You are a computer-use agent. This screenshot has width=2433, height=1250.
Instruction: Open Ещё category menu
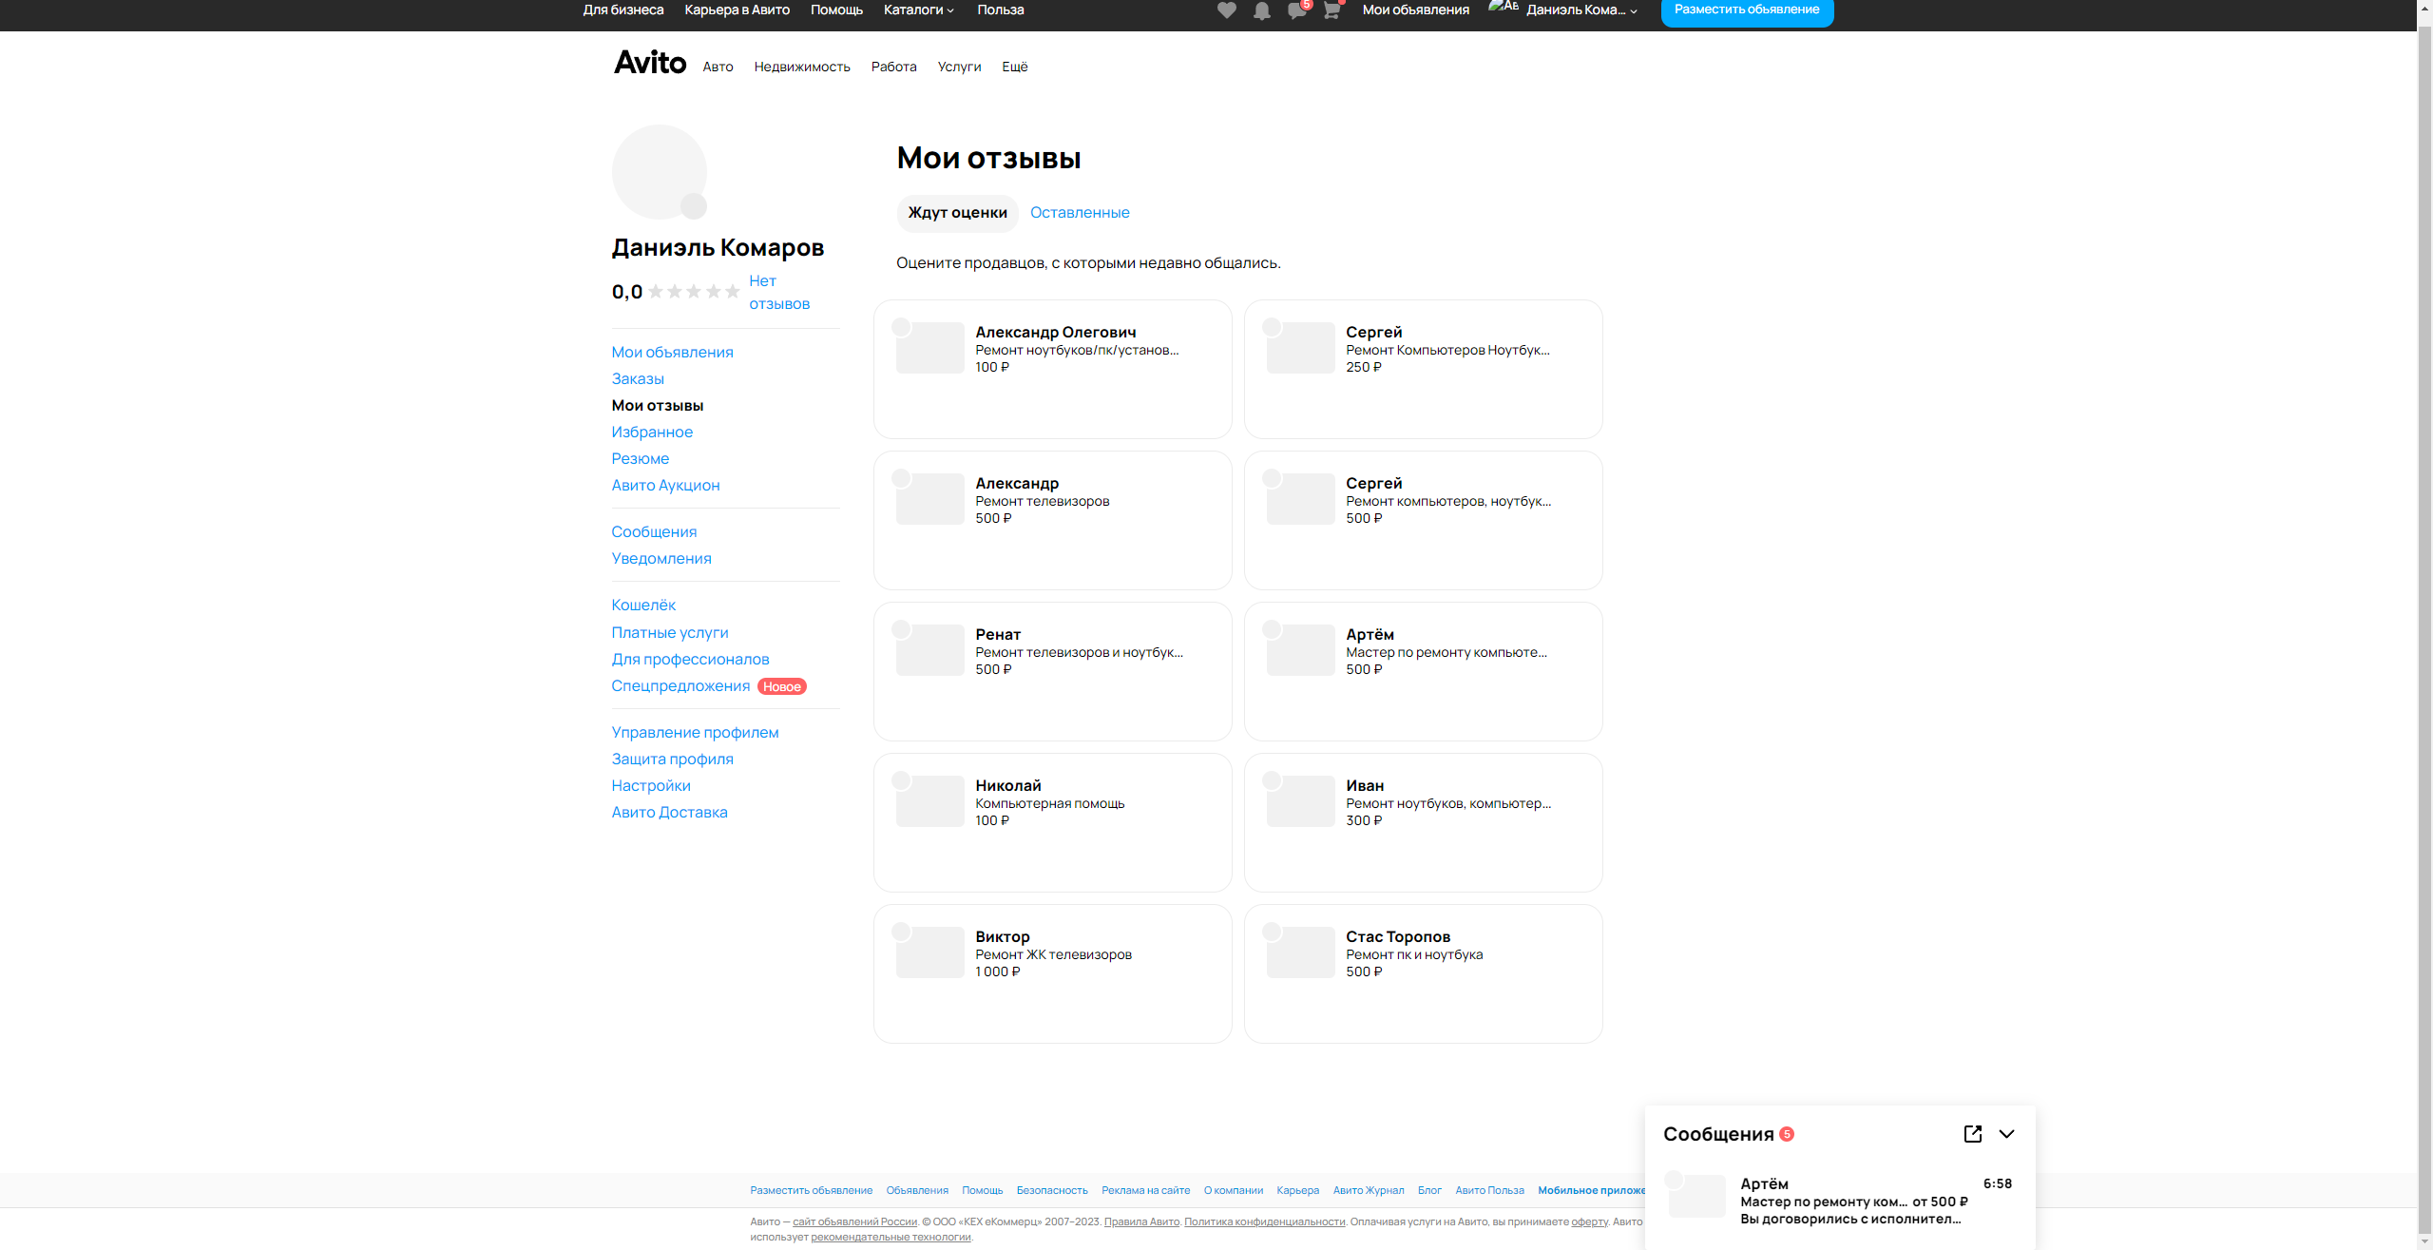point(1014,67)
